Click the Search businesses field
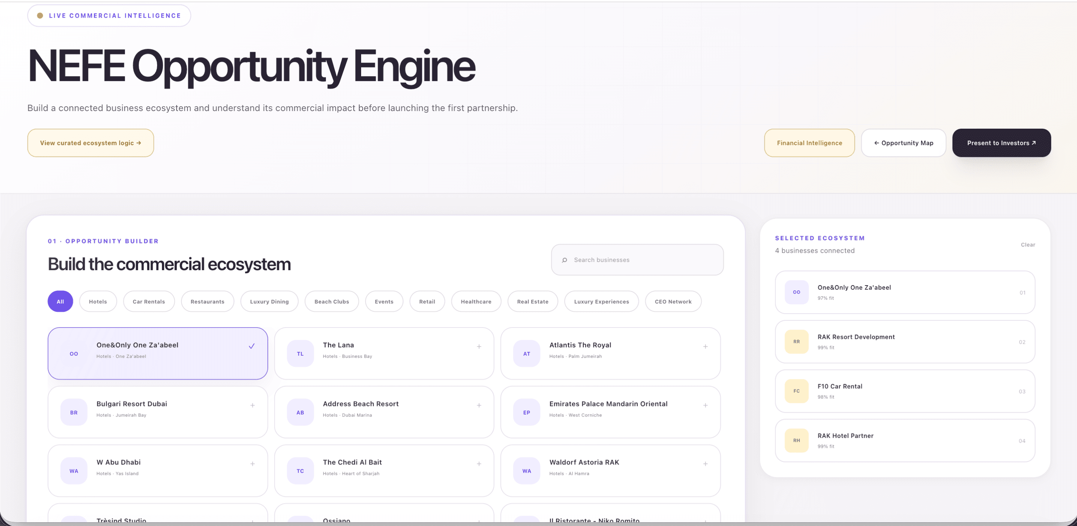The width and height of the screenshot is (1077, 526). click(x=637, y=260)
